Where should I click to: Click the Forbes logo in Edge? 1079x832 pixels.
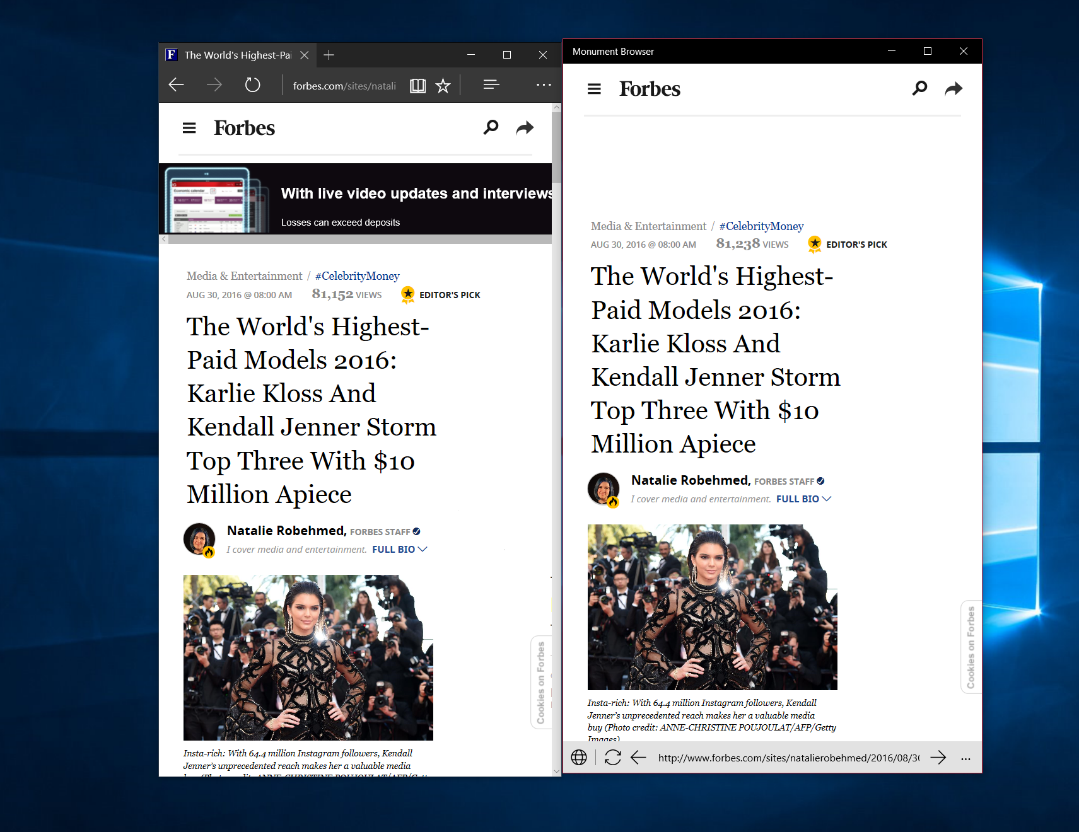click(x=244, y=128)
